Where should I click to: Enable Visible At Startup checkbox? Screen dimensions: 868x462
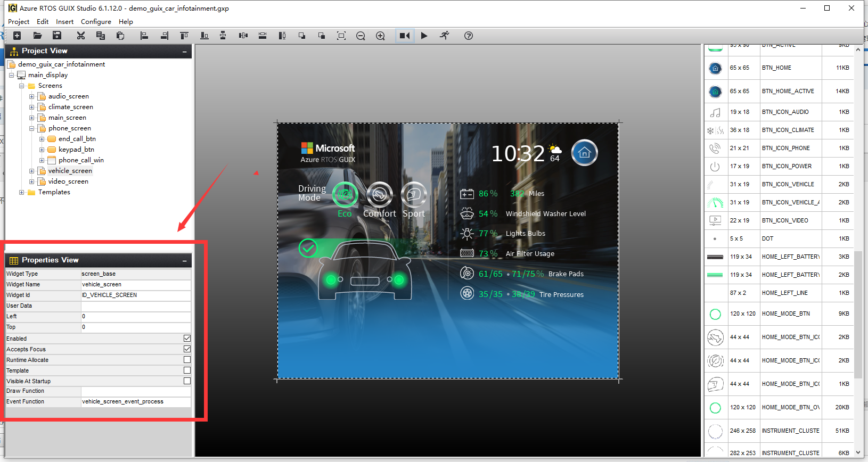tap(187, 381)
